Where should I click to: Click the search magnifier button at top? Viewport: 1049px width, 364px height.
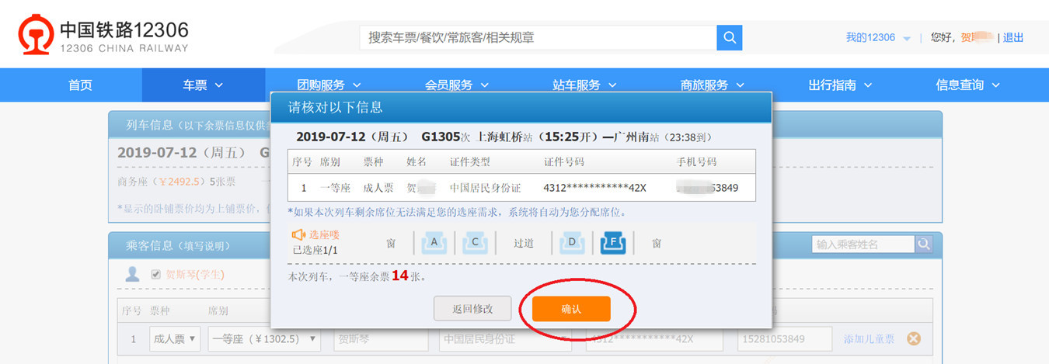click(x=729, y=38)
